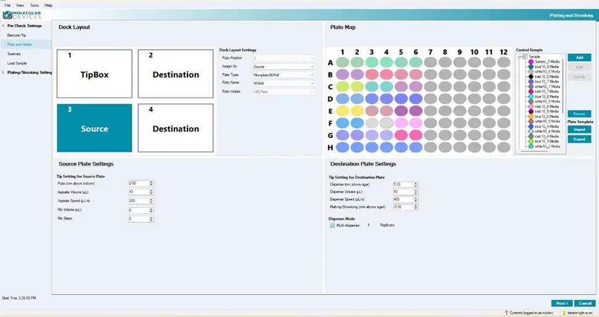This screenshot has height=317, width=599.
Task: Open the Plate Position dropdown
Action: point(283,58)
